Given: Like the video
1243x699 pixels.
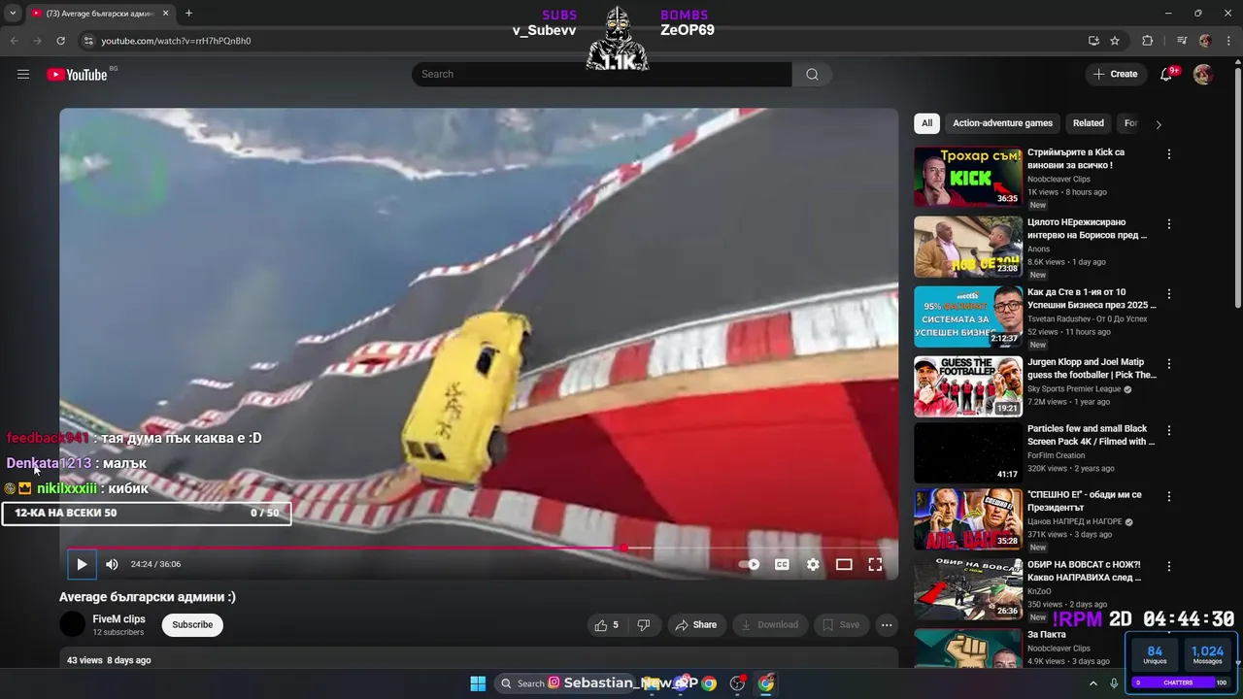Looking at the screenshot, I should pyautogui.click(x=606, y=625).
